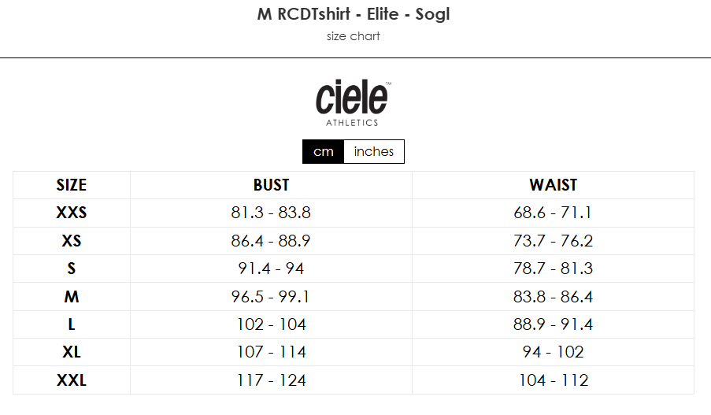Select the L size row label
This screenshot has width=711, height=415.
tap(72, 324)
